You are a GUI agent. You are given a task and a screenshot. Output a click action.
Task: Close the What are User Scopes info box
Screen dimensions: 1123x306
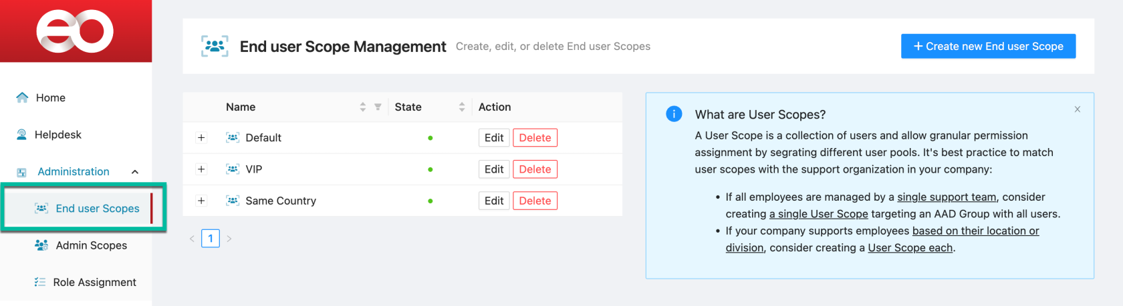[1077, 109]
